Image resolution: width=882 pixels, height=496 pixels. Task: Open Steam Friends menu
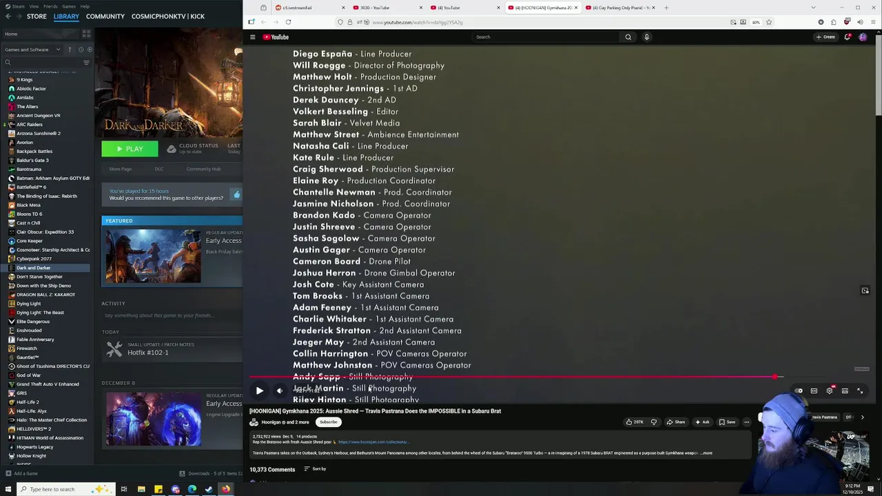(x=50, y=6)
